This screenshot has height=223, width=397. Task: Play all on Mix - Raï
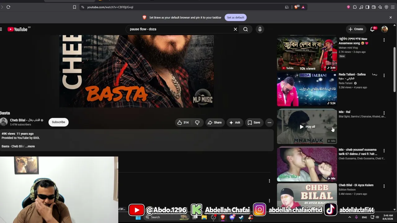click(307, 127)
